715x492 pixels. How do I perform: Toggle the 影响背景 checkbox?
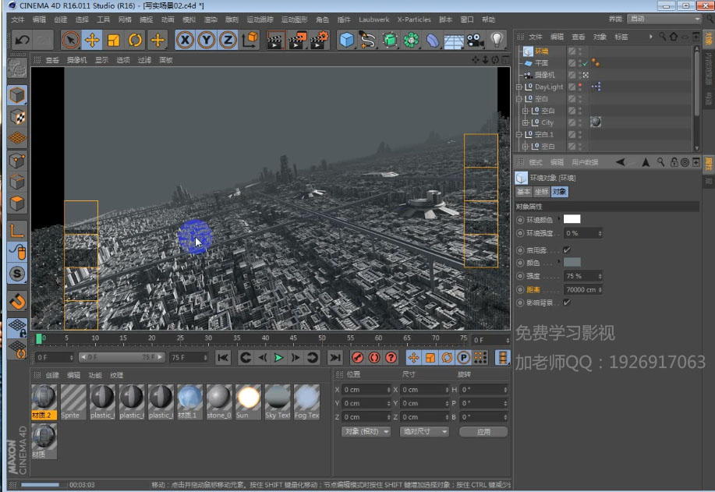tap(567, 303)
